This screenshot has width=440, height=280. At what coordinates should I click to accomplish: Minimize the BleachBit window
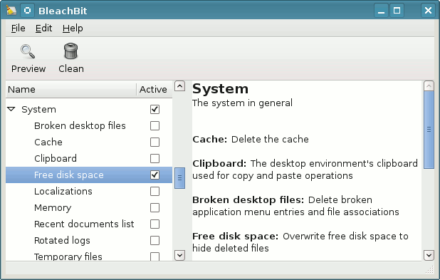click(x=381, y=11)
